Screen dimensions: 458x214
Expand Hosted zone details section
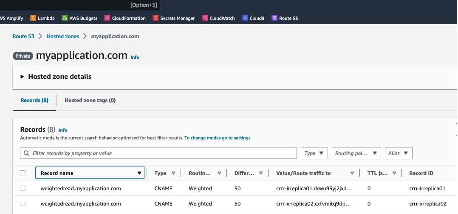click(x=22, y=77)
